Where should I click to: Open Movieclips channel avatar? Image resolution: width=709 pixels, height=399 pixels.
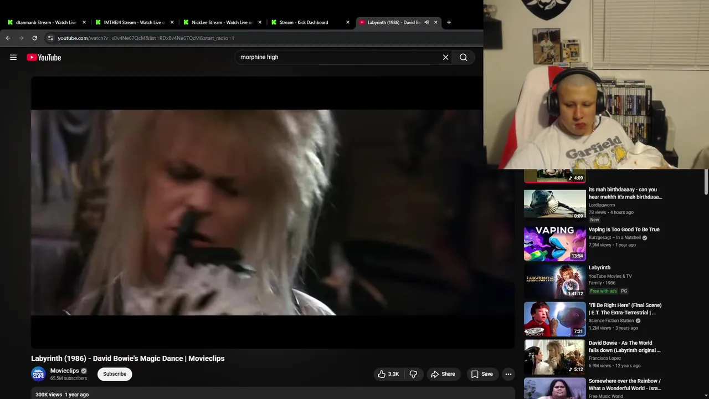[38, 374]
